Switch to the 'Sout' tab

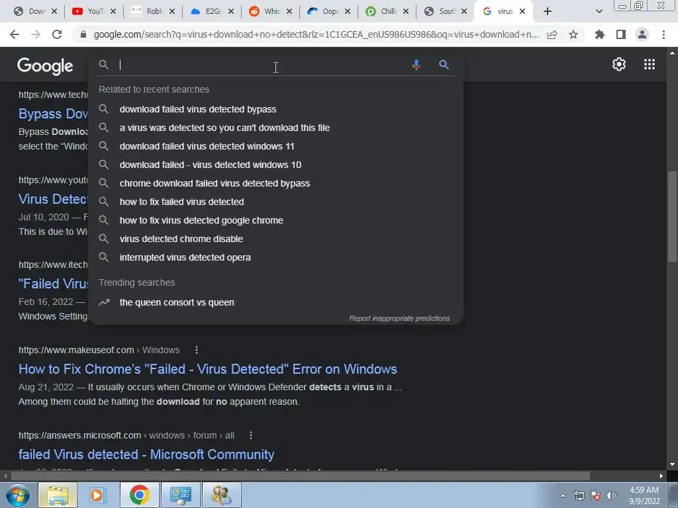tap(440, 11)
